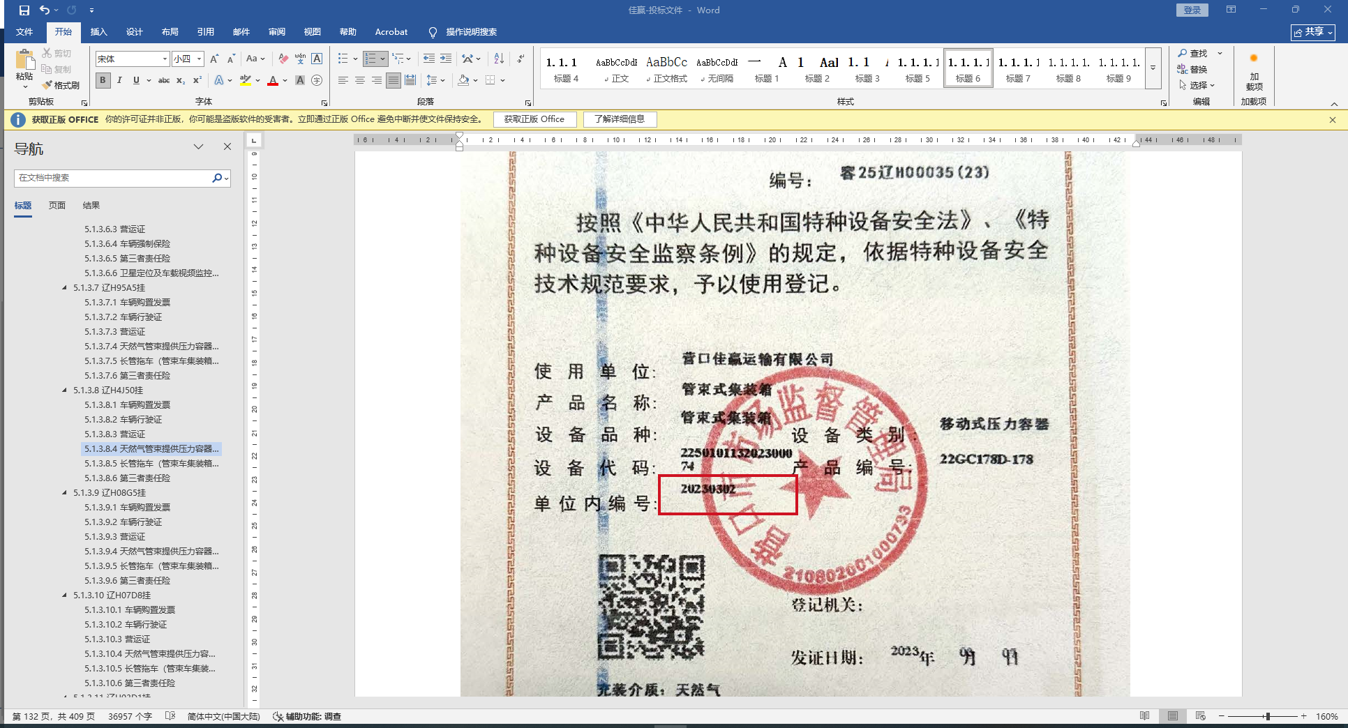Switch to Read Mode view in status bar
This screenshot has height=728, width=1348.
point(1144,716)
